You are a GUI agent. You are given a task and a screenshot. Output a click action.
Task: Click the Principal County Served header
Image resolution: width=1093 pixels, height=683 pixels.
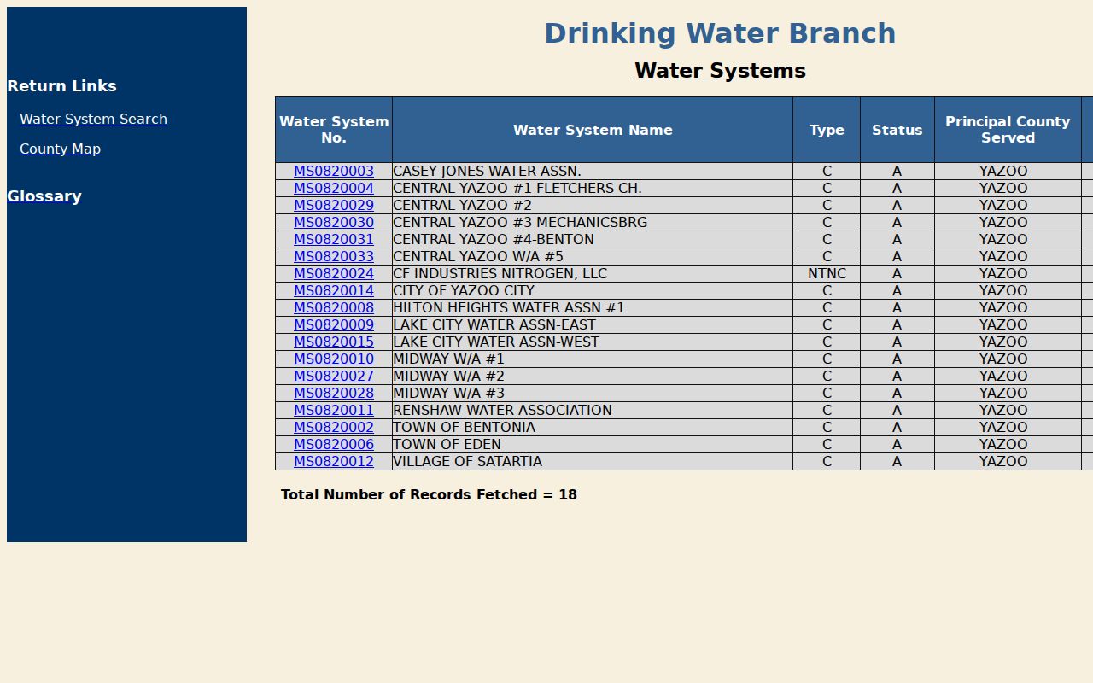point(1008,130)
